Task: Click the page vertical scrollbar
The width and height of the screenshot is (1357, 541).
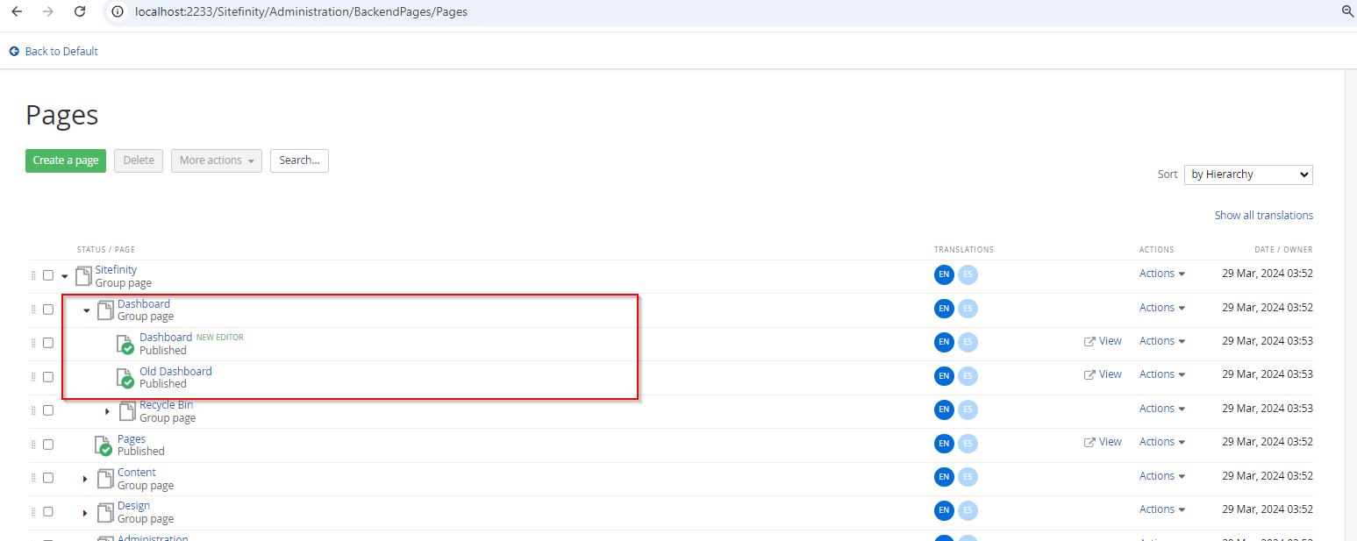Action: (1350, 305)
